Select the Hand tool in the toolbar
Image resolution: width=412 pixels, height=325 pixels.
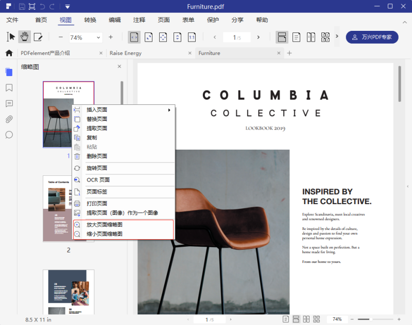point(24,37)
